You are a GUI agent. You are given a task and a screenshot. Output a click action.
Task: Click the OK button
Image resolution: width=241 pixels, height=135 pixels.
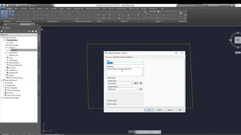click(x=149, y=110)
